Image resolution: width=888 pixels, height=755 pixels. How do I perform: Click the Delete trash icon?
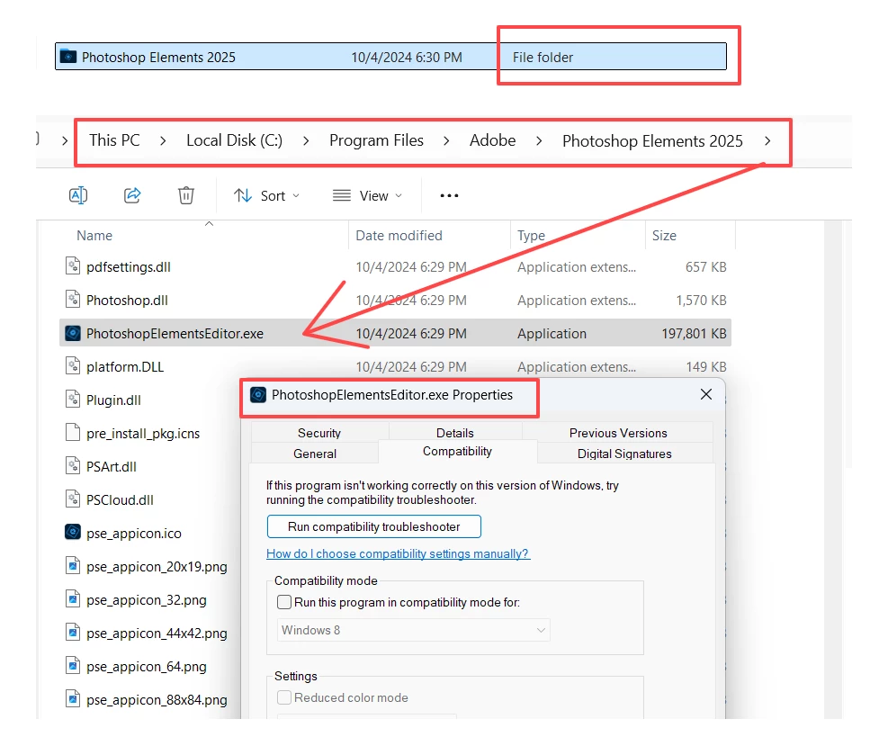[185, 195]
